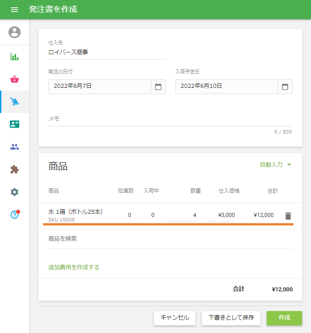Click the green 作成 button

284,318
